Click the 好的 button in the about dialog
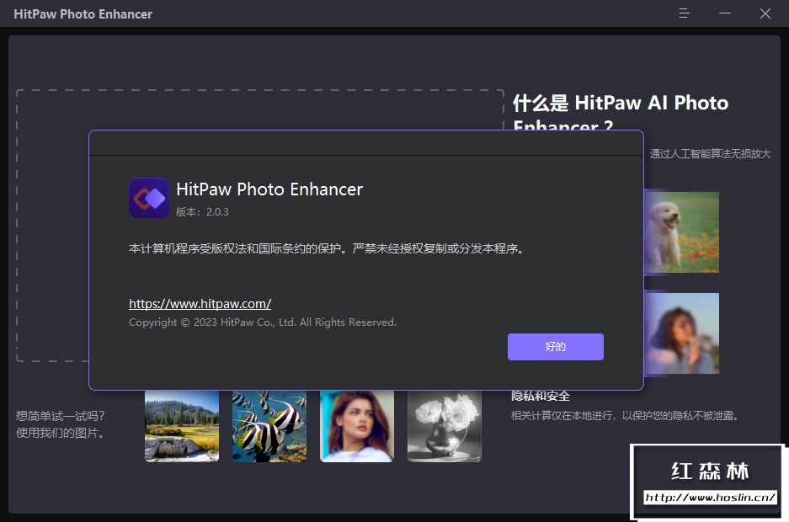Screen dimensions: 789x522 coord(555,347)
